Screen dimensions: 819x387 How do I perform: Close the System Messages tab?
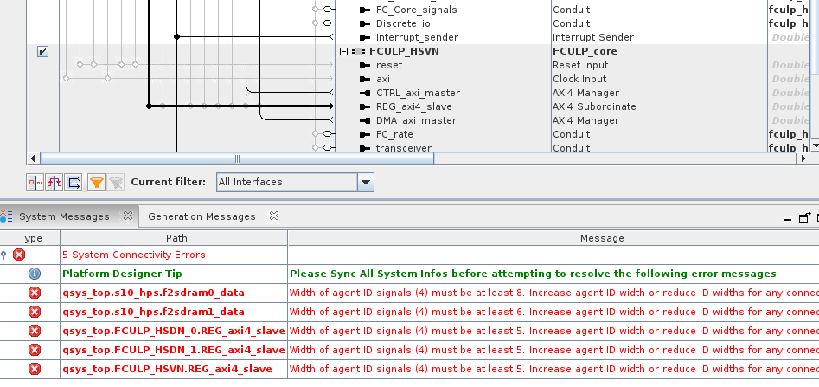(x=127, y=216)
